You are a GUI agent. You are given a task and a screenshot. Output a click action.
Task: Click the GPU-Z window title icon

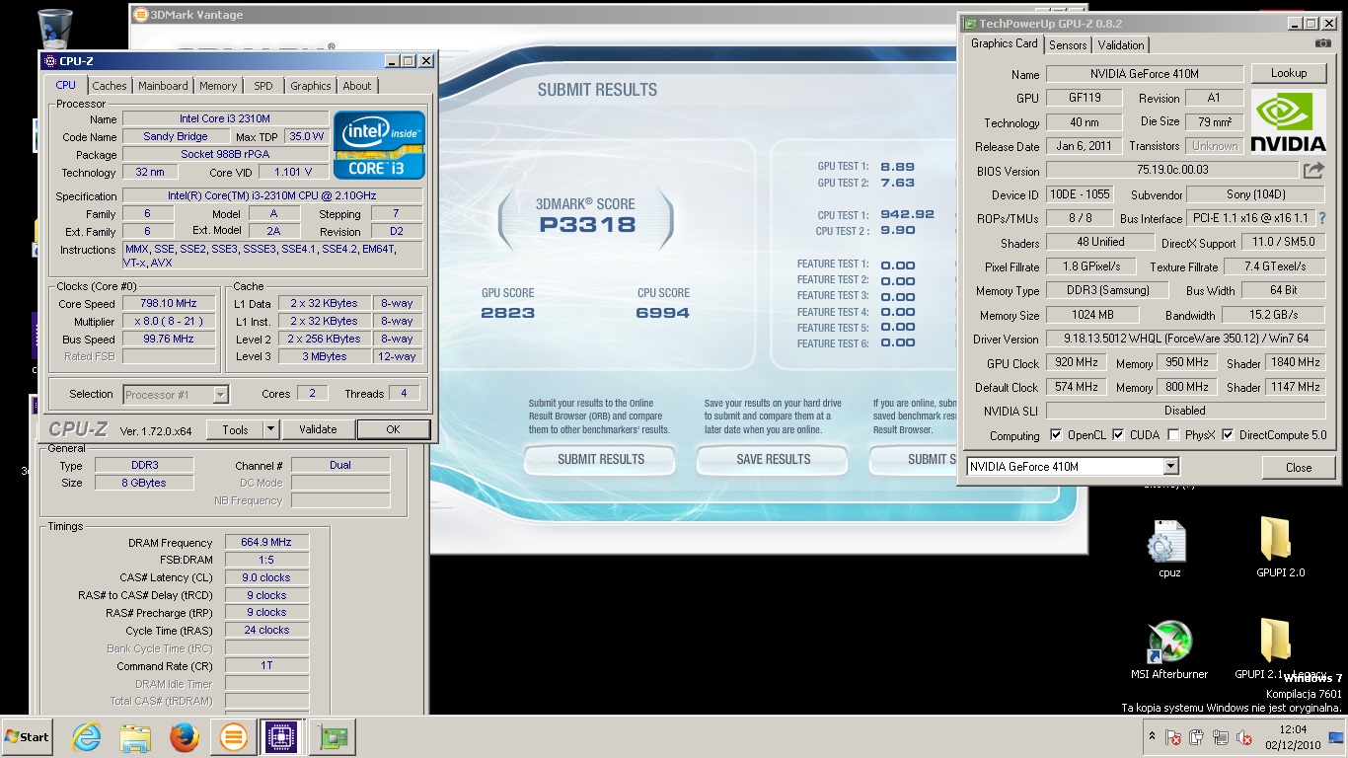click(x=970, y=24)
